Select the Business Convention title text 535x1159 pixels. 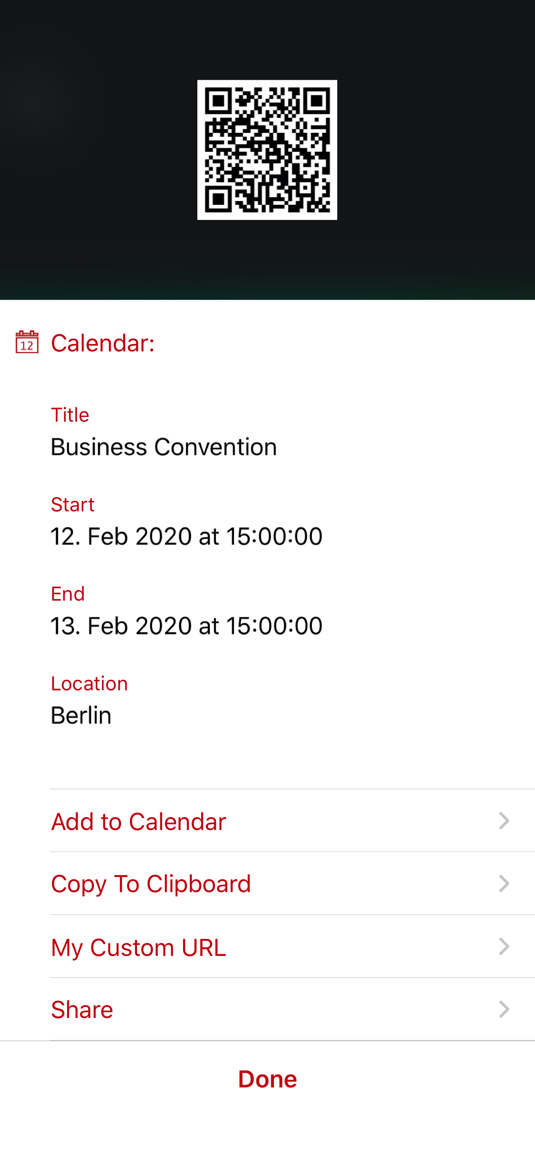(164, 447)
